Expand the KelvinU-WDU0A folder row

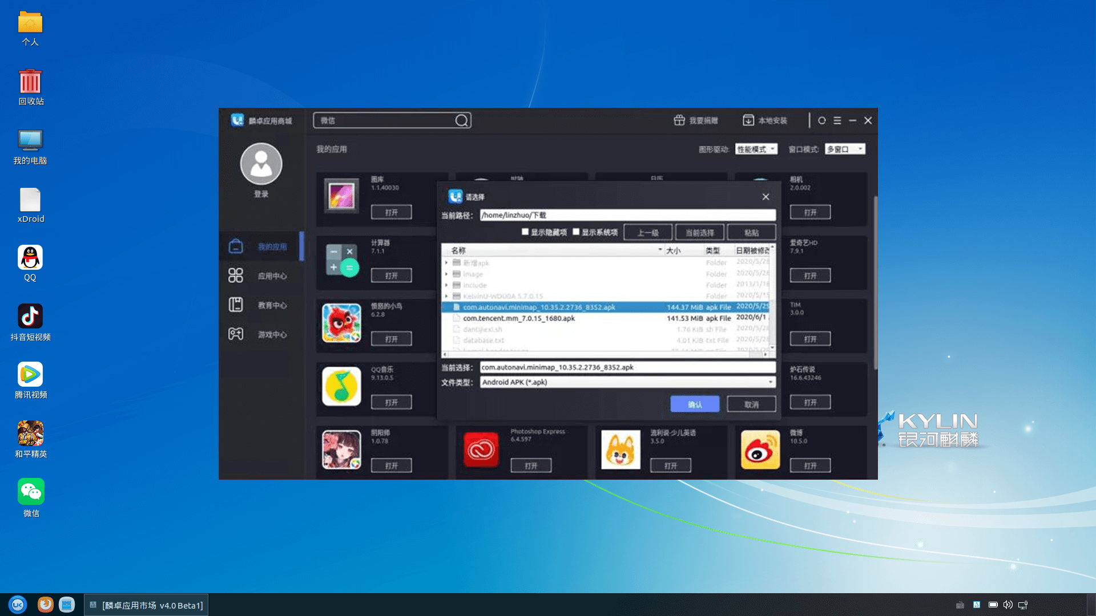(x=446, y=296)
